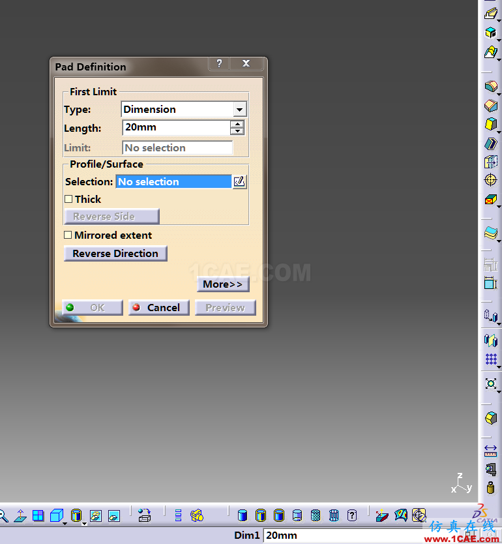Select the Edge Fillet tool

click(490, 85)
